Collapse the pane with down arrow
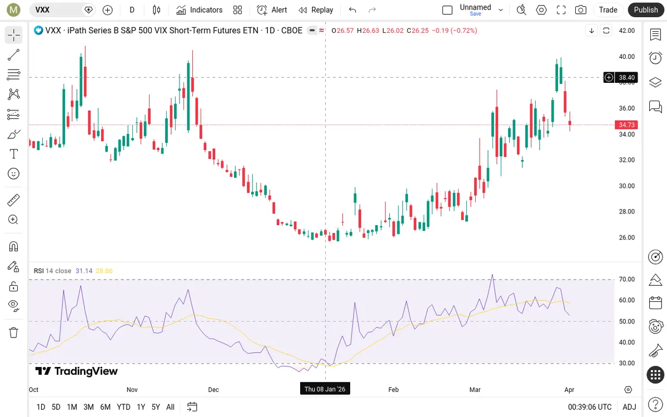The image size is (667, 417). coord(592,31)
